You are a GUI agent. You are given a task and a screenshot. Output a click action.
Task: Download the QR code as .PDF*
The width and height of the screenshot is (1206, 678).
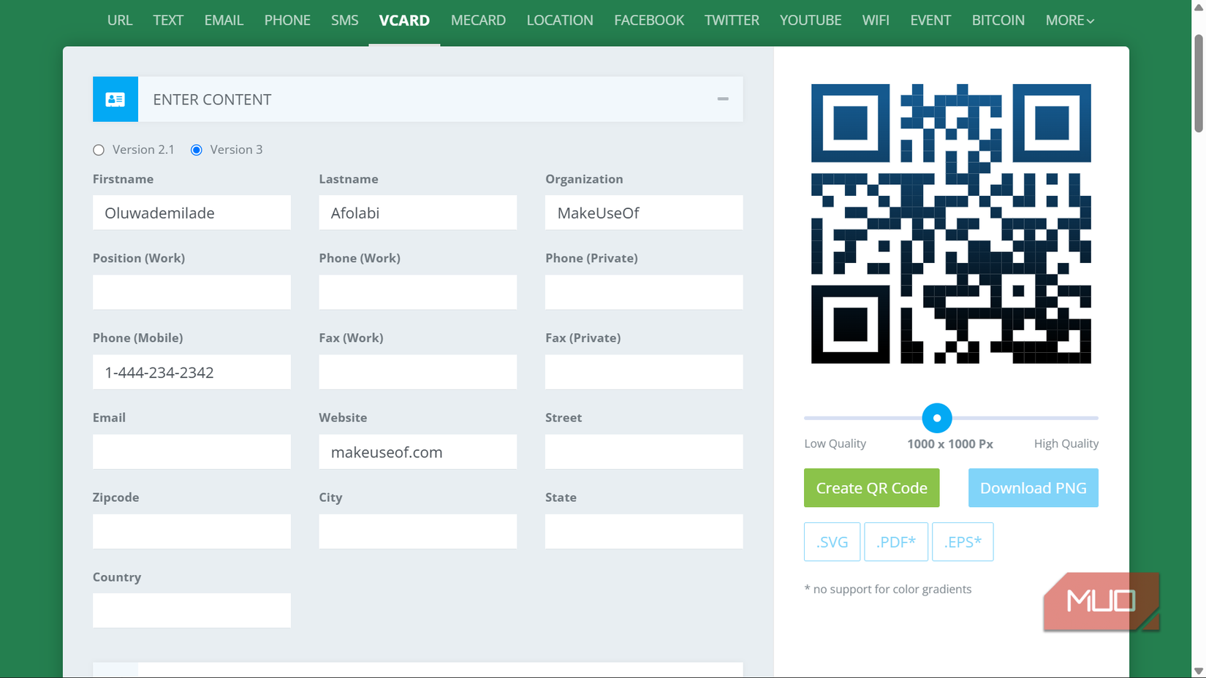pos(895,542)
